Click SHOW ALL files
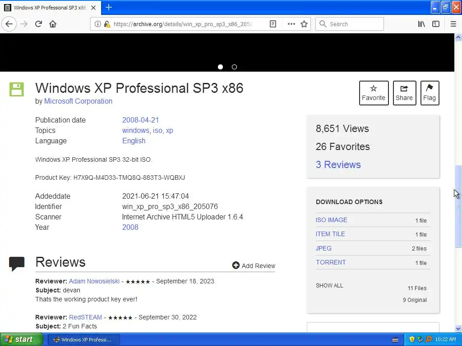Screen dimensions: 462x346 [x=329, y=285]
